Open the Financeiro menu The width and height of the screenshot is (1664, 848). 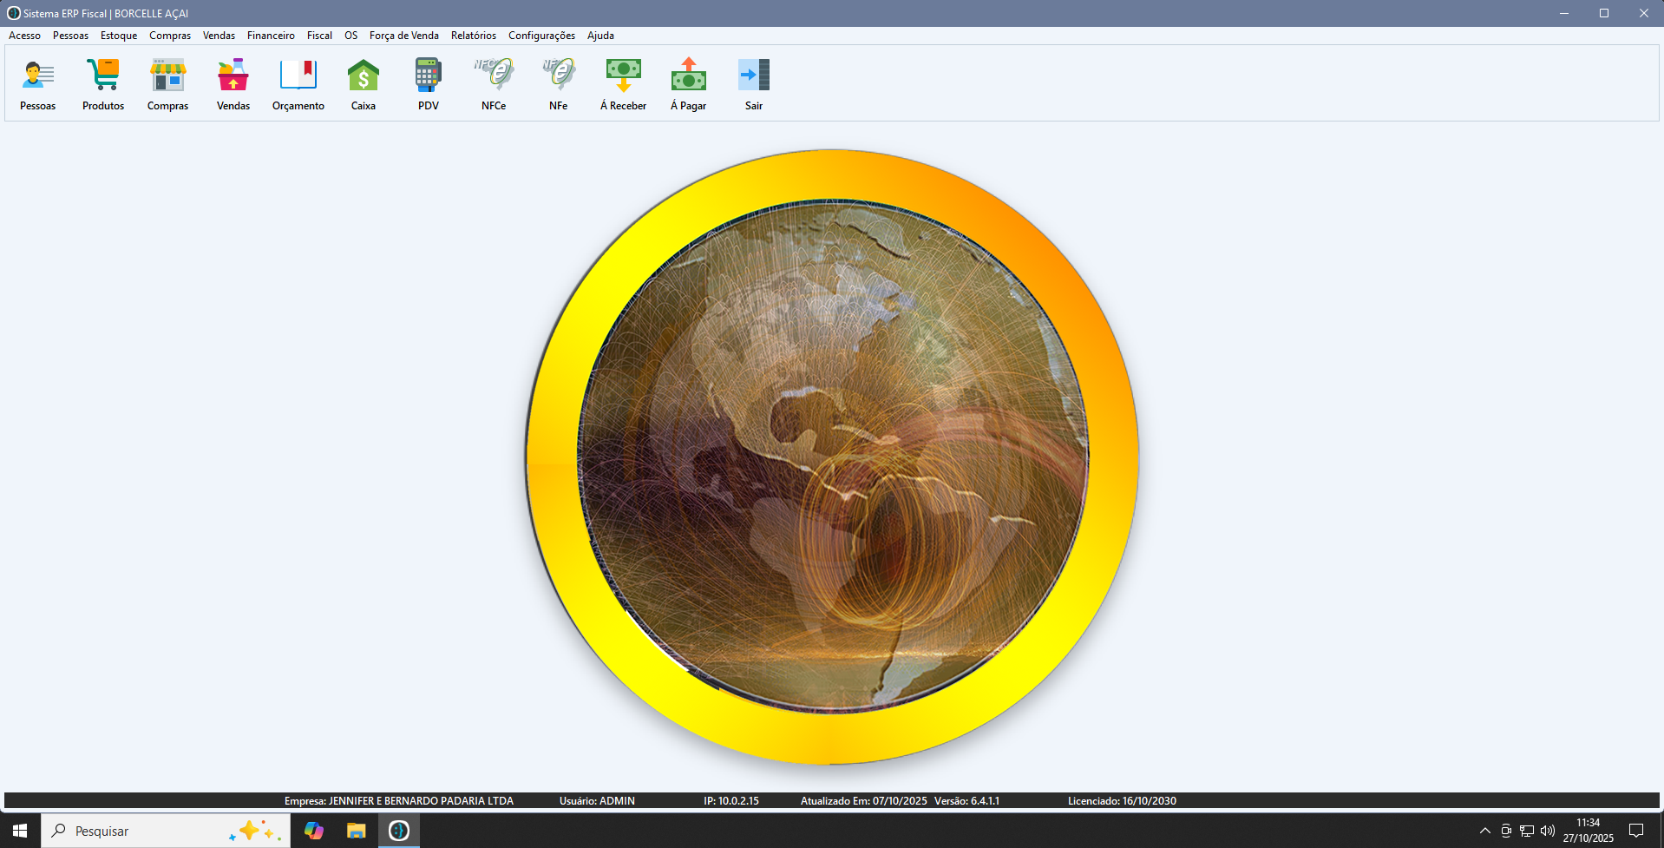[x=271, y=36]
